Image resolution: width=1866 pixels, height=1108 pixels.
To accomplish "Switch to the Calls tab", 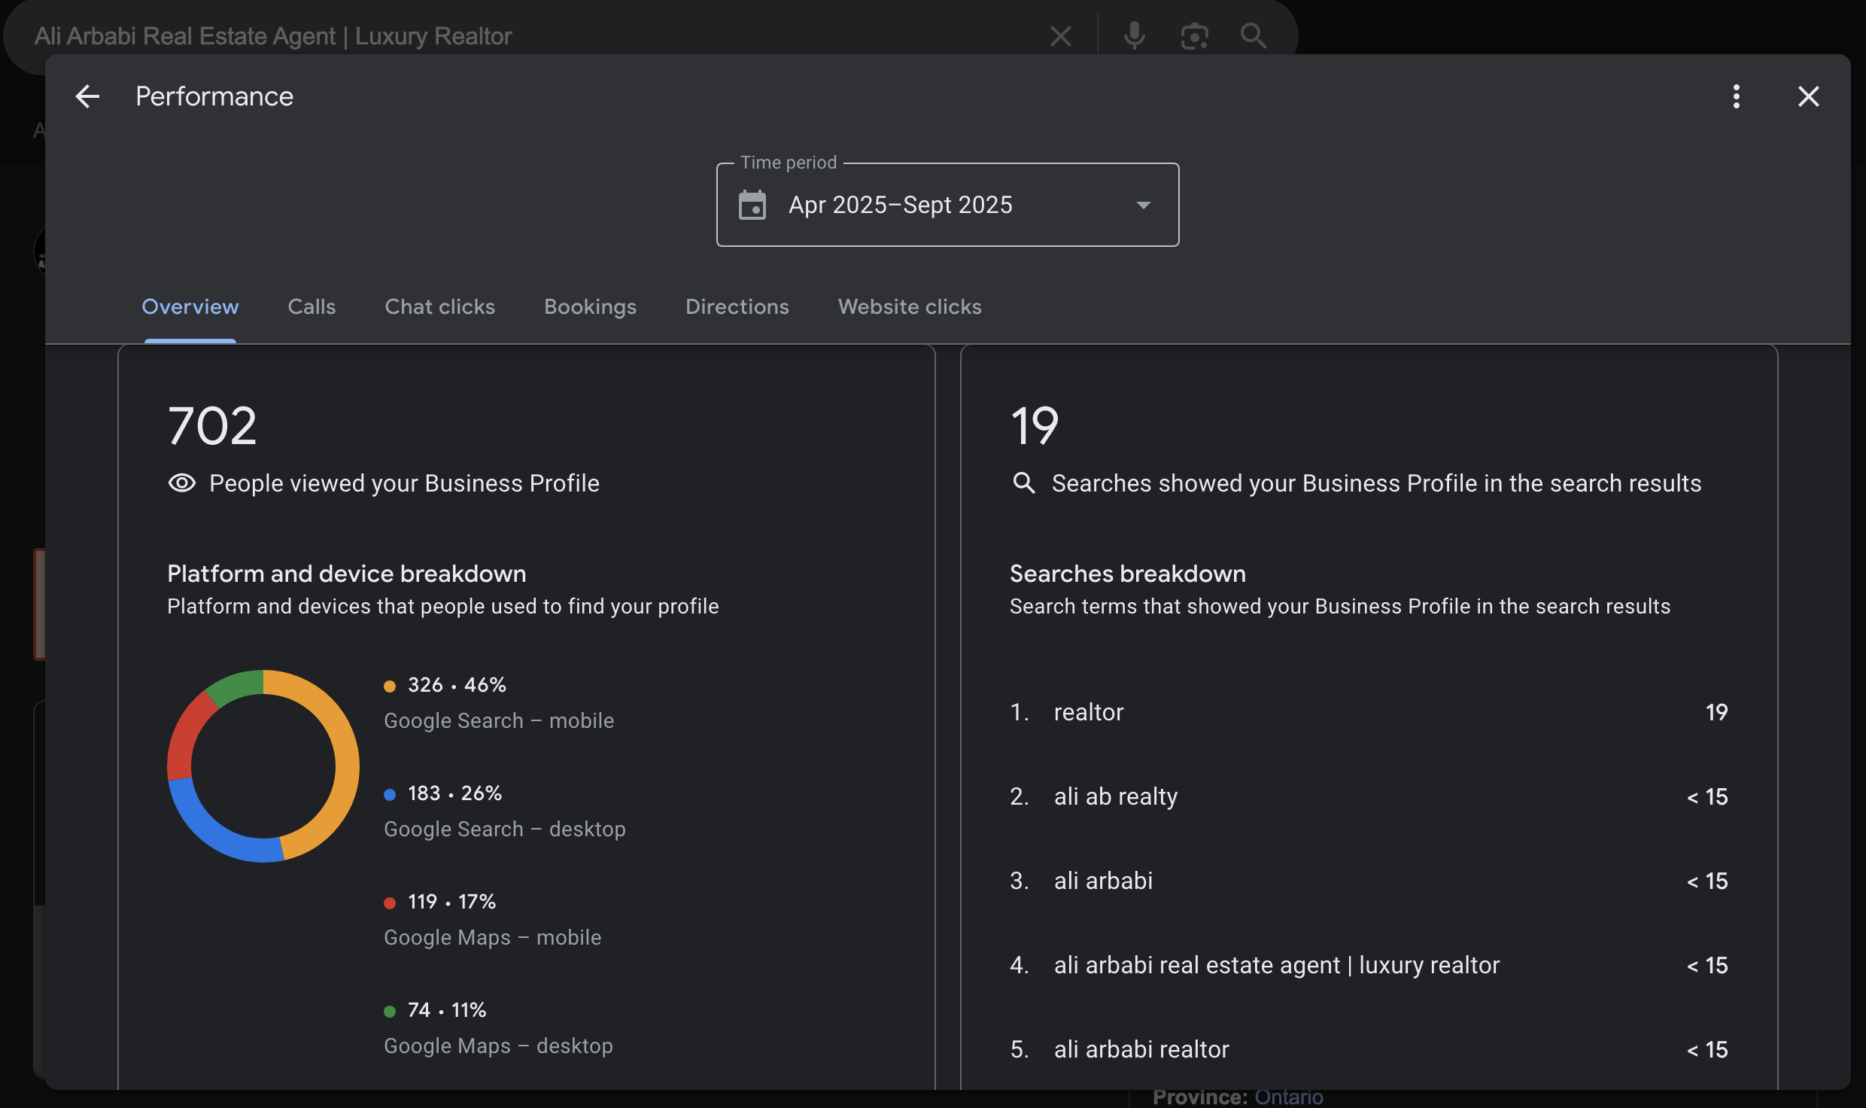I will coord(312,306).
